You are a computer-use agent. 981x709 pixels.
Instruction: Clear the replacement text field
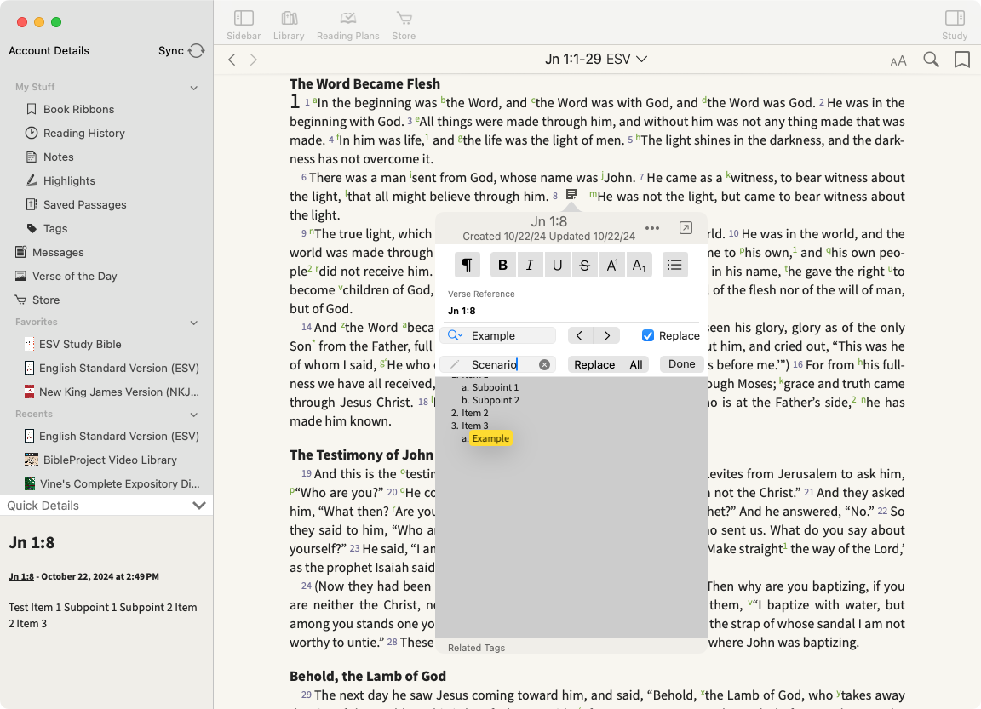pyautogui.click(x=544, y=364)
